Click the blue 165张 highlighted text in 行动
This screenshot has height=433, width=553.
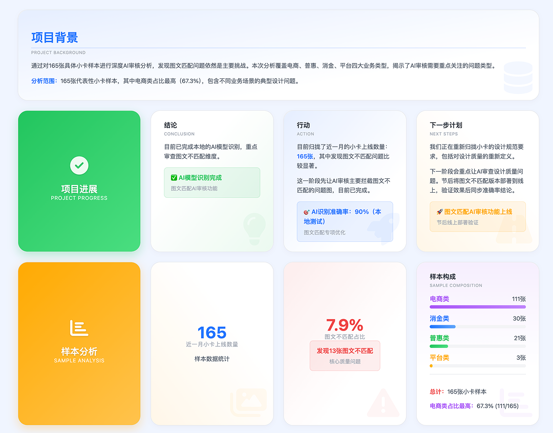(306, 156)
